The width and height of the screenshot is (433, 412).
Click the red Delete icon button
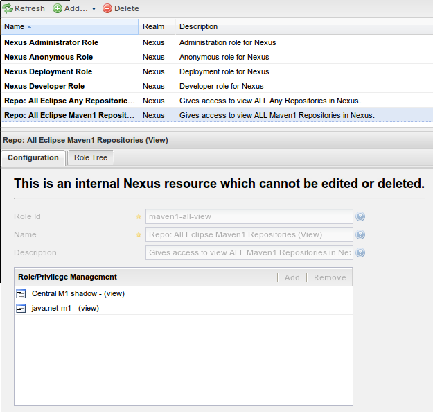(107, 8)
